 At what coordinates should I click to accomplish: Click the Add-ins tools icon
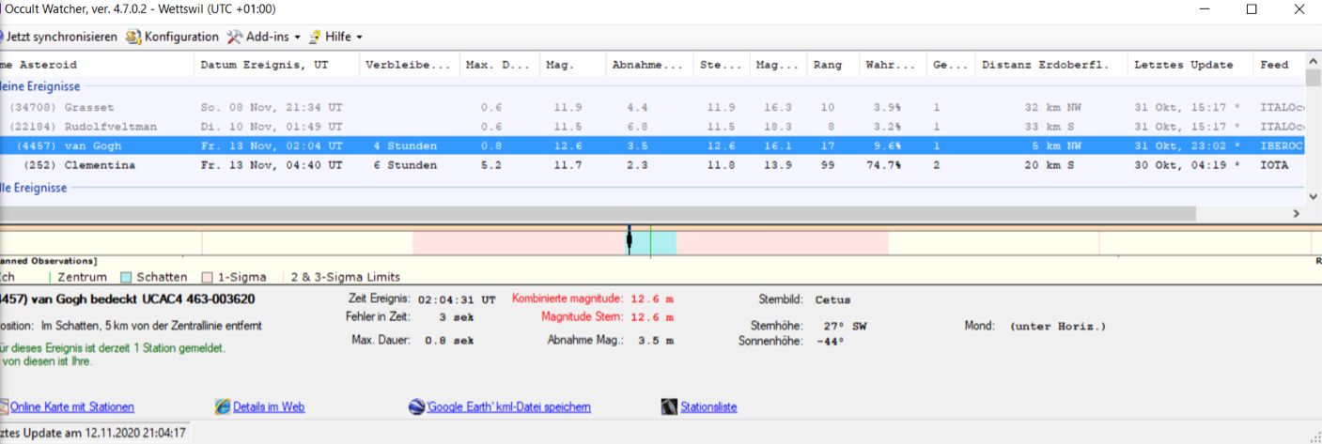(x=235, y=37)
